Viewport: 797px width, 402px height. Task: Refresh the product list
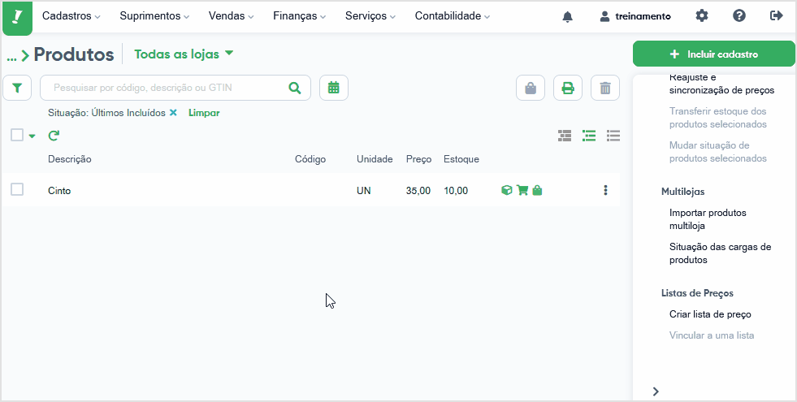tap(54, 135)
